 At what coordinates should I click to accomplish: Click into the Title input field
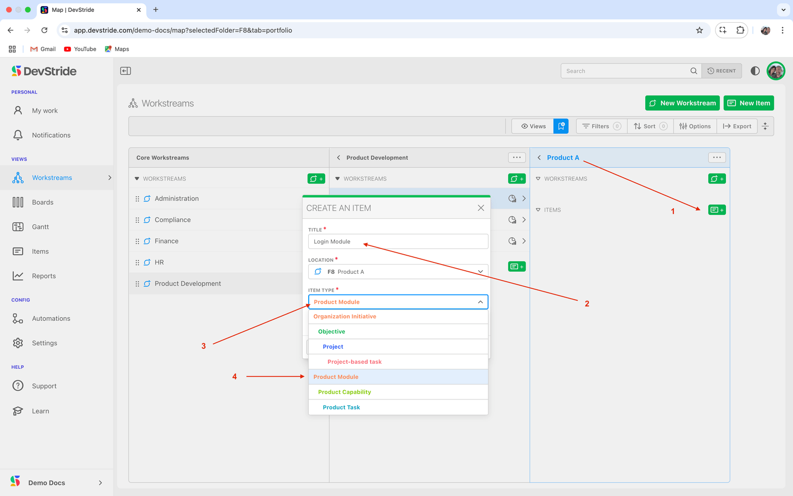point(398,242)
